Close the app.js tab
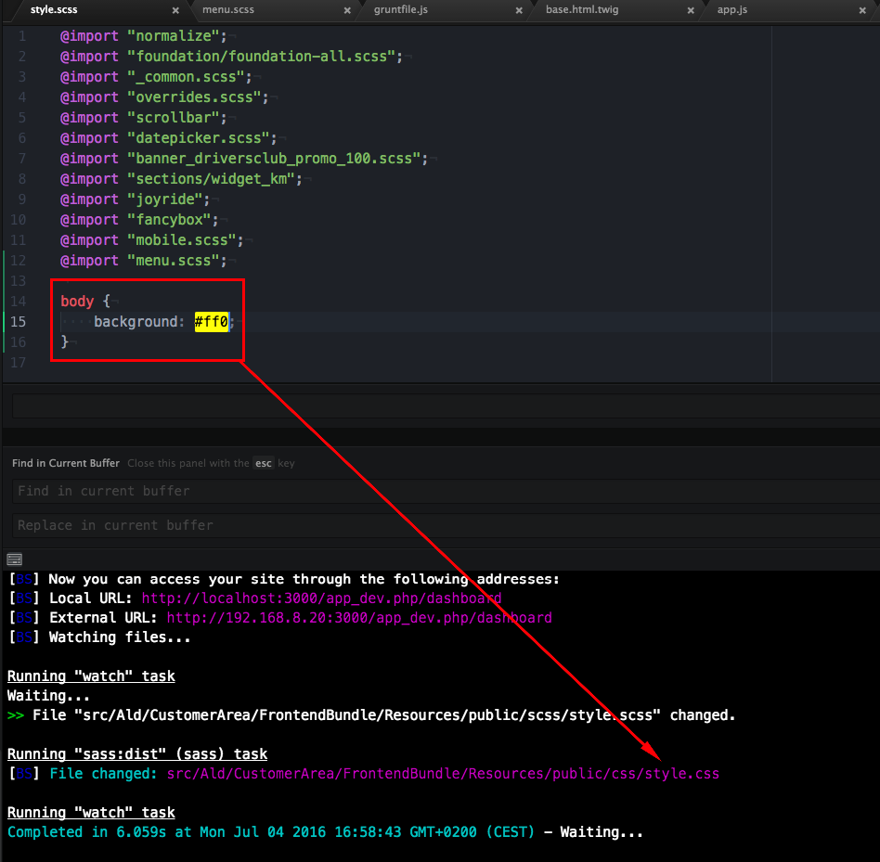This screenshot has height=862, width=880. pyautogui.click(x=862, y=10)
